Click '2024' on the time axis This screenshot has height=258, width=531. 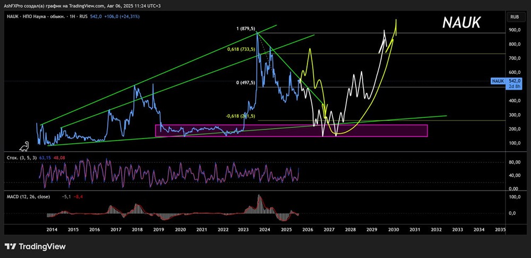tap(265, 229)
